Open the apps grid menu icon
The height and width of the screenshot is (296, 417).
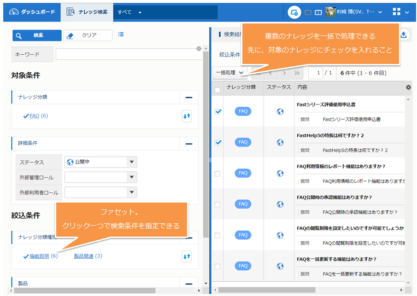(x=396, y=12)
